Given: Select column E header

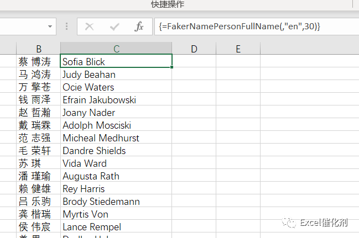Looking at the screenshot, I should (238, 49).
